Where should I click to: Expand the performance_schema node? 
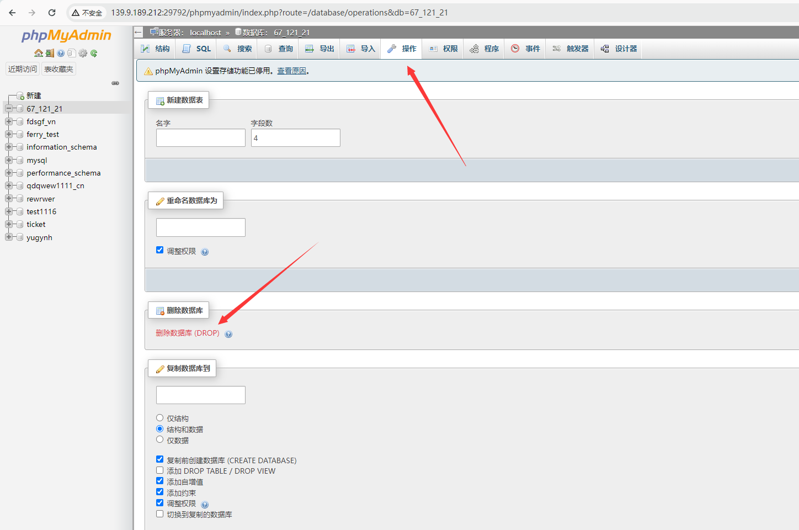coord(9,172)
